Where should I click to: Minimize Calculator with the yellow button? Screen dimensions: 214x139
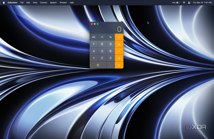95,24
